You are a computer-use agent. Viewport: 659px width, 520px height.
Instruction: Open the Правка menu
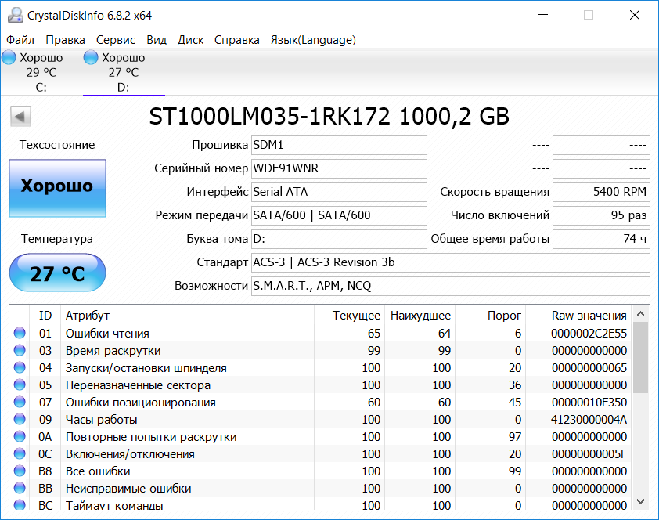pyautogui.click(x=65, y=40)
